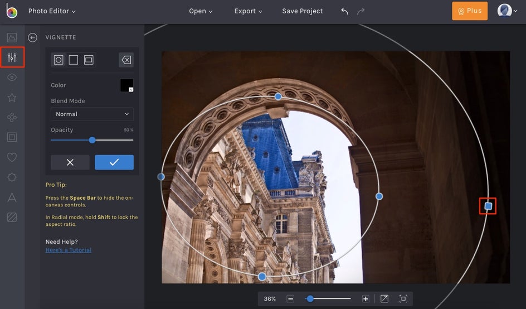Click the fit to screen icon

(x=403, y=299)
